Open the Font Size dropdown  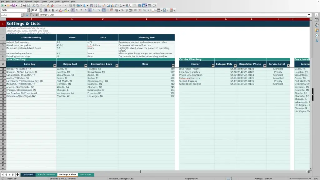click(x=41, y=10)
